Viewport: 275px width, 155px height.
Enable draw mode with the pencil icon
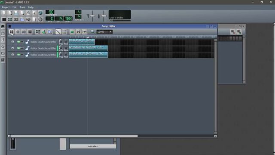pyautogui.click(x=58, y=32)
